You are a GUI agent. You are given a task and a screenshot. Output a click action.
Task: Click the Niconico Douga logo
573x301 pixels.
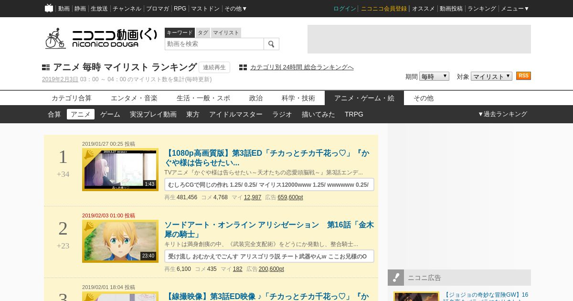click(101, 38)
